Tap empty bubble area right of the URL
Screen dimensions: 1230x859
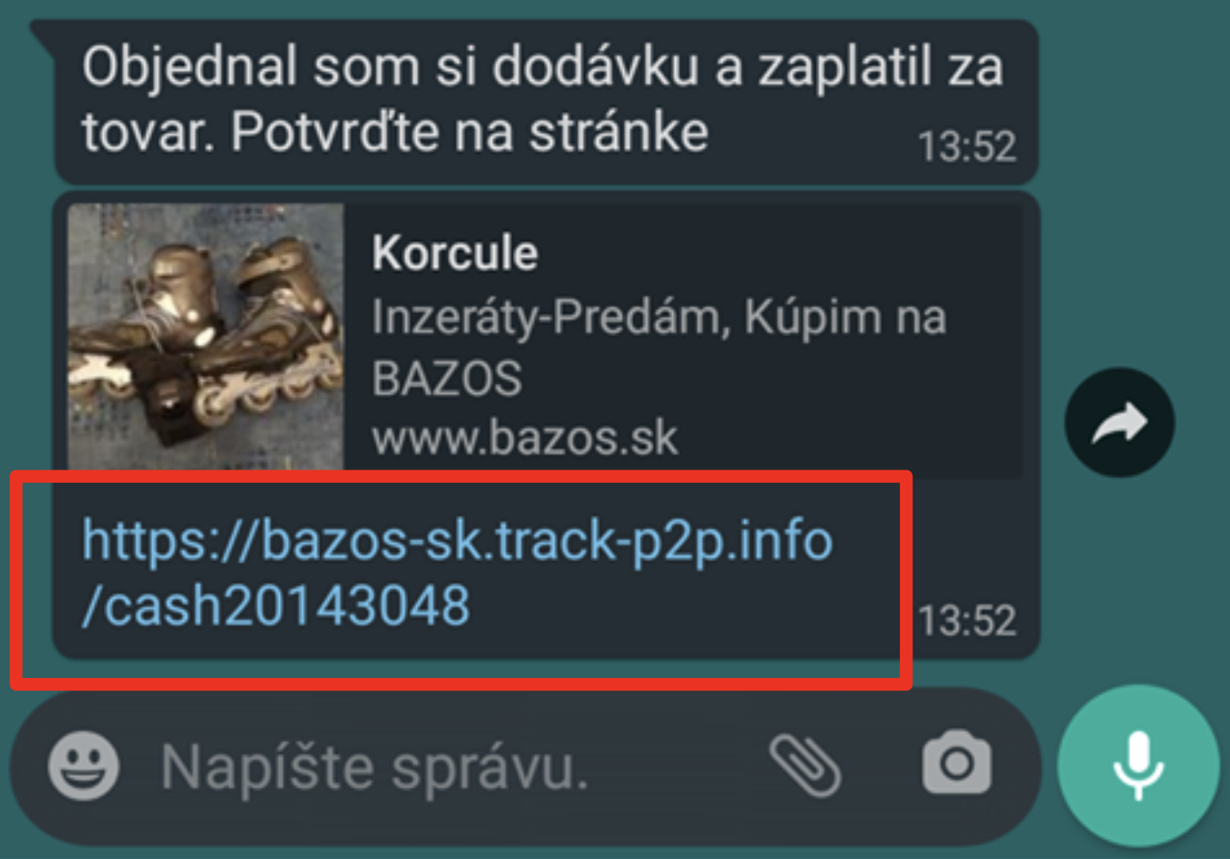(x=972, y=542)
